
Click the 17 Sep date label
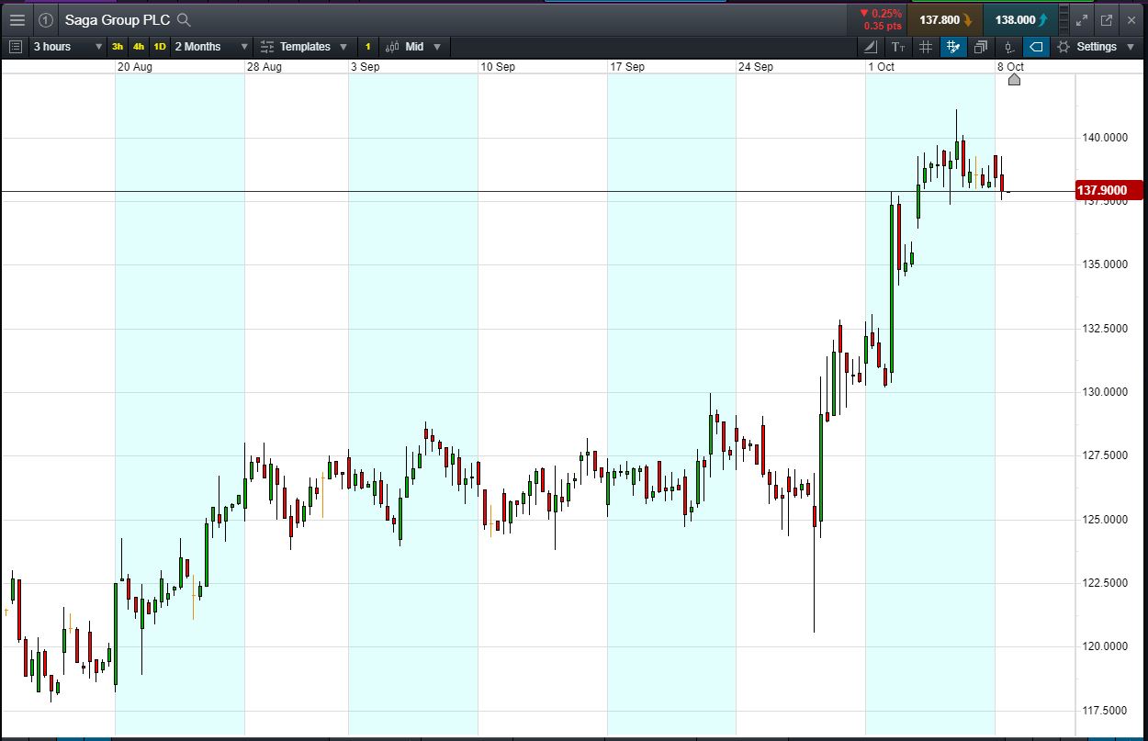click(627, 66)
